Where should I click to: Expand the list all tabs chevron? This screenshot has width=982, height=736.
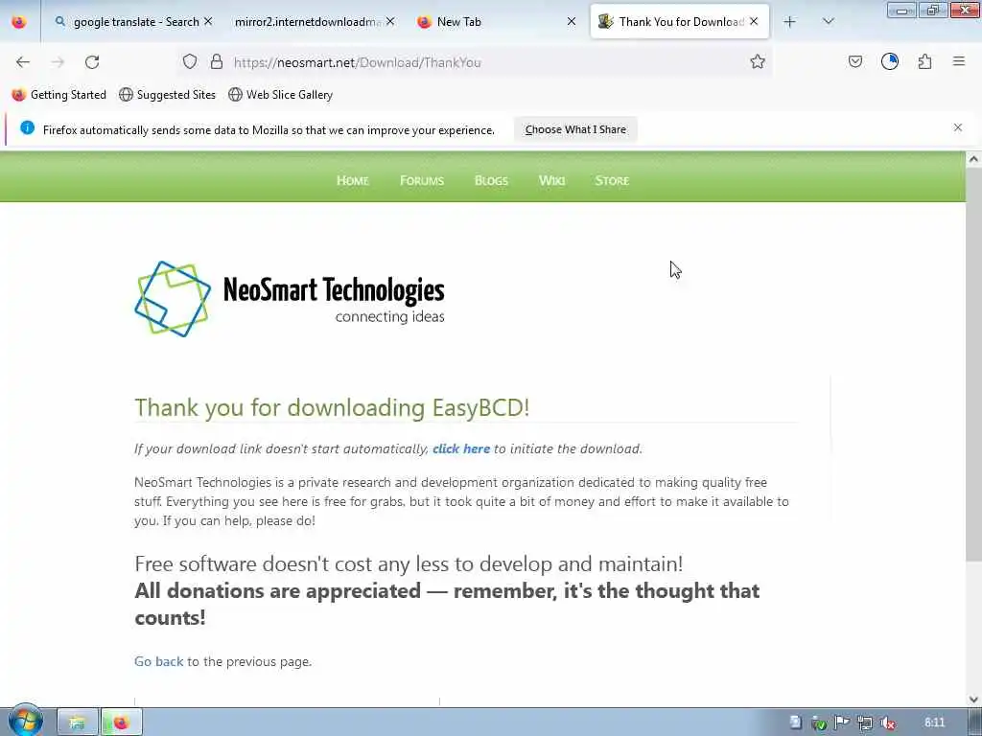(x=828, y=22)
